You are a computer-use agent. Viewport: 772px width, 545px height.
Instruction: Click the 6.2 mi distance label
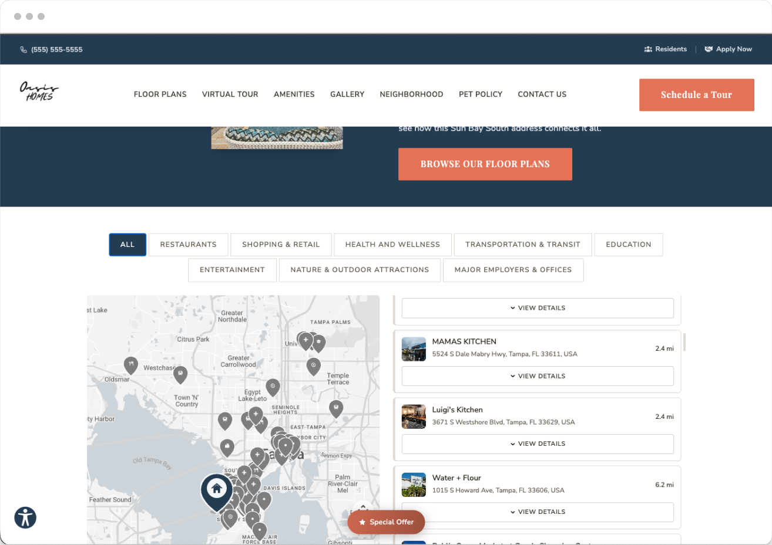(664, 485)
